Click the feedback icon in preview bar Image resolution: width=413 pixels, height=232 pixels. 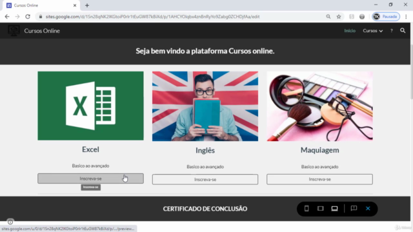coord(354,209)
